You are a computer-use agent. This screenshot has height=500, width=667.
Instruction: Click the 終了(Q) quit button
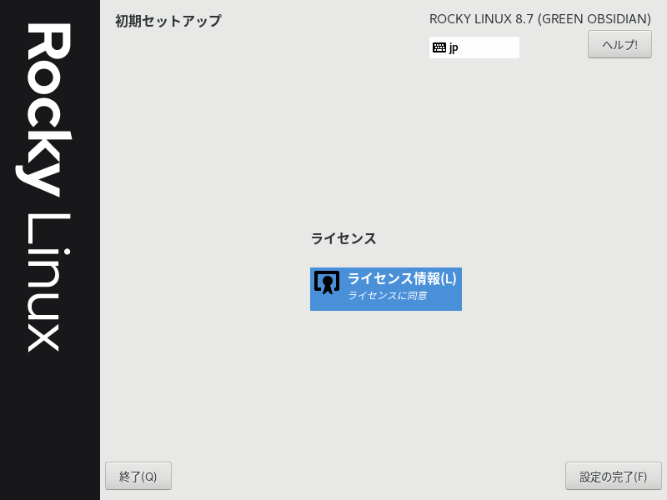[x=138, y=476]
